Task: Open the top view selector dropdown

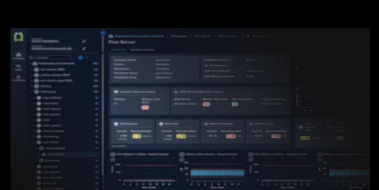Action: coord(55,41)
